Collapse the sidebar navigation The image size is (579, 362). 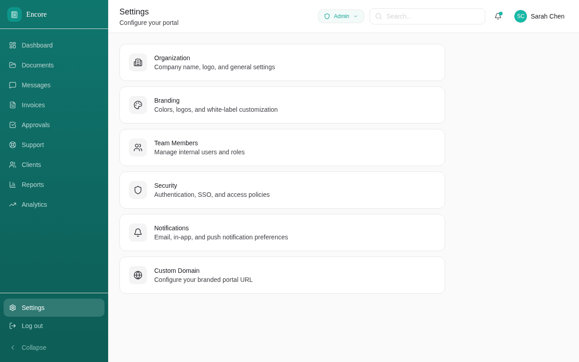[28, 348]
